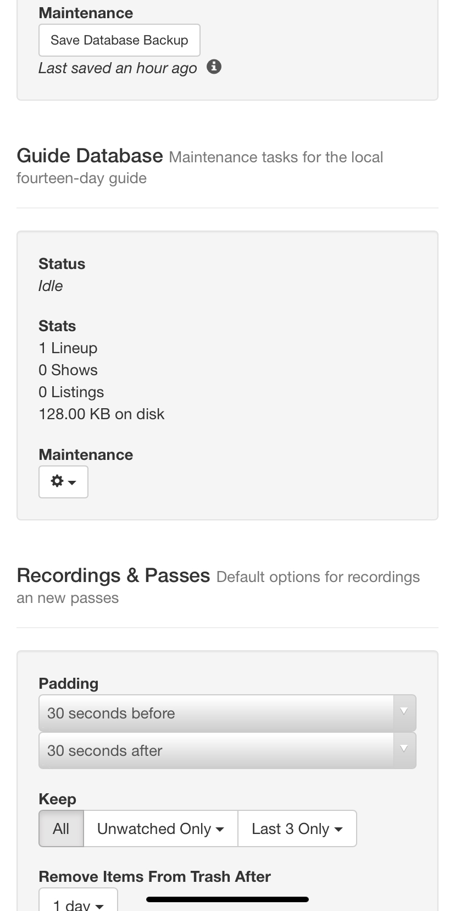Tap the home indicator bar
455x911 pixels.
click(227, 899)
